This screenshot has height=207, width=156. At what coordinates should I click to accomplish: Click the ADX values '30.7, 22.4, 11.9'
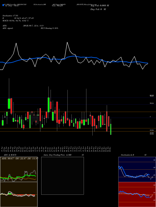click(37, 26)
